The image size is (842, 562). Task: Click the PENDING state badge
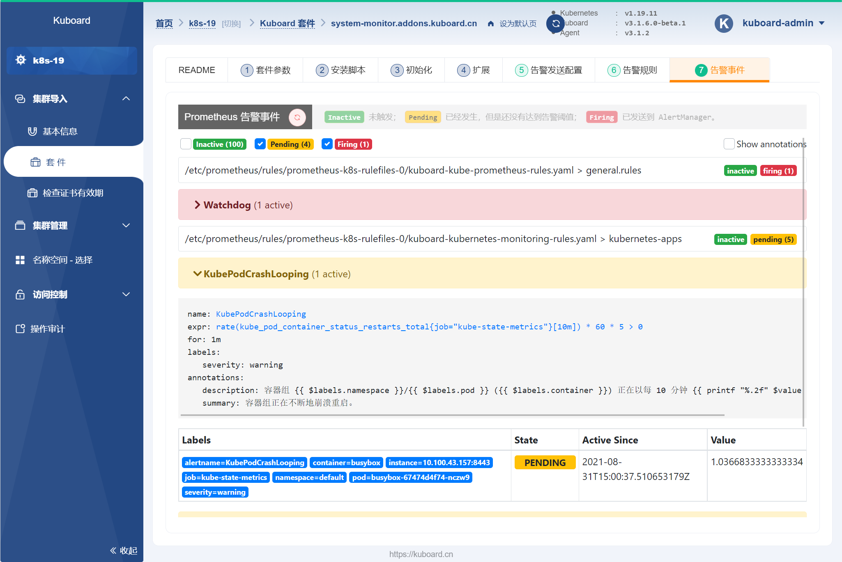click(x=545, y=462)
